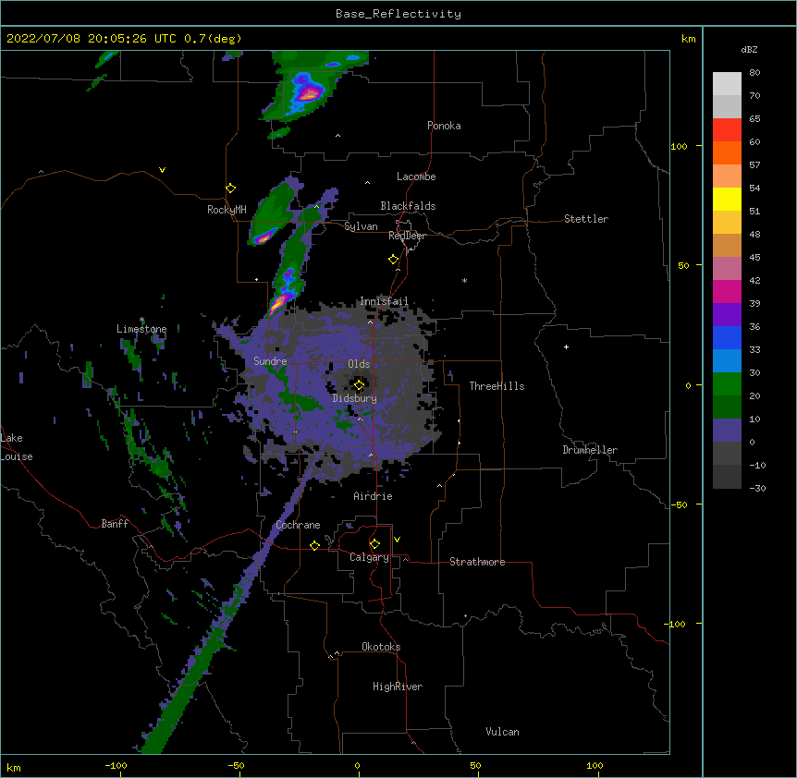Image resolution: width=797 pixels, height=778 pixels.
Task: Select the red 65 dBZ color swatch
Action: (727, 129)
